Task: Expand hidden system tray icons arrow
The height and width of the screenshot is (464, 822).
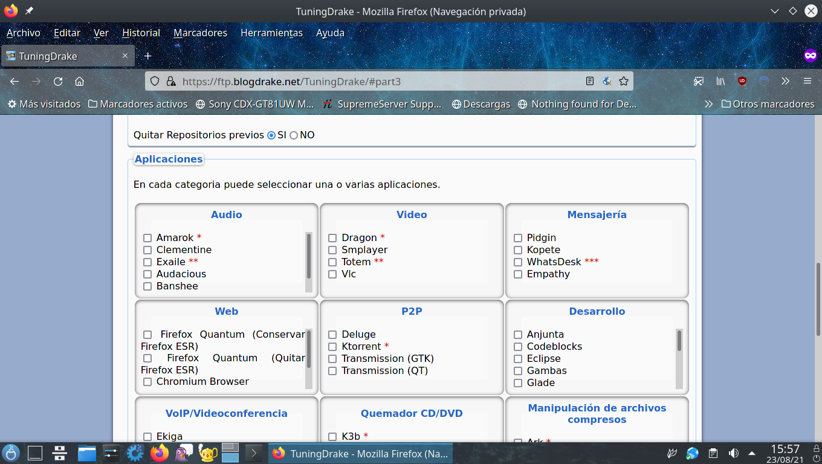Action: click(x=752, y=453)
